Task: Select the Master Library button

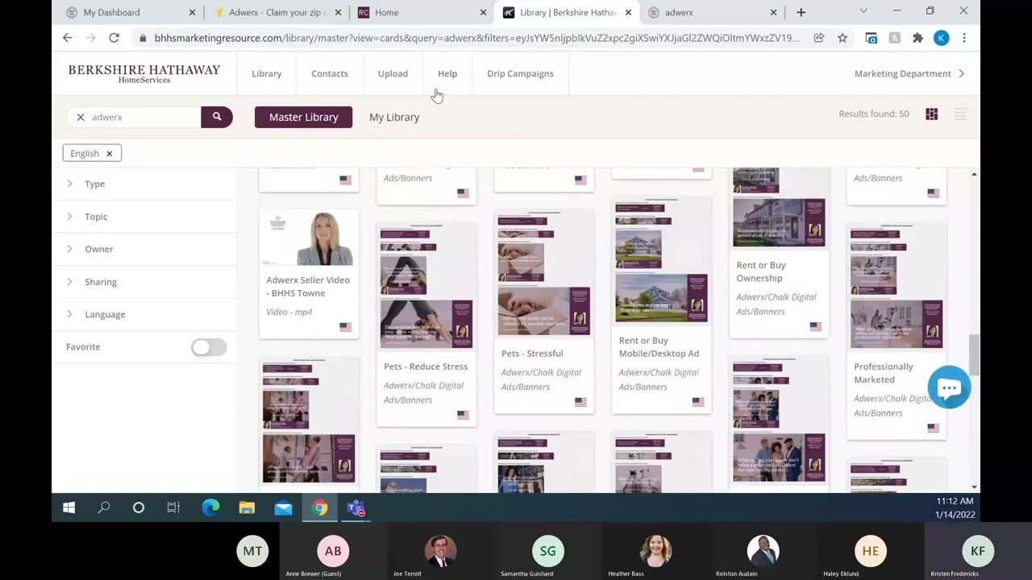Action: tap(304, 117)
